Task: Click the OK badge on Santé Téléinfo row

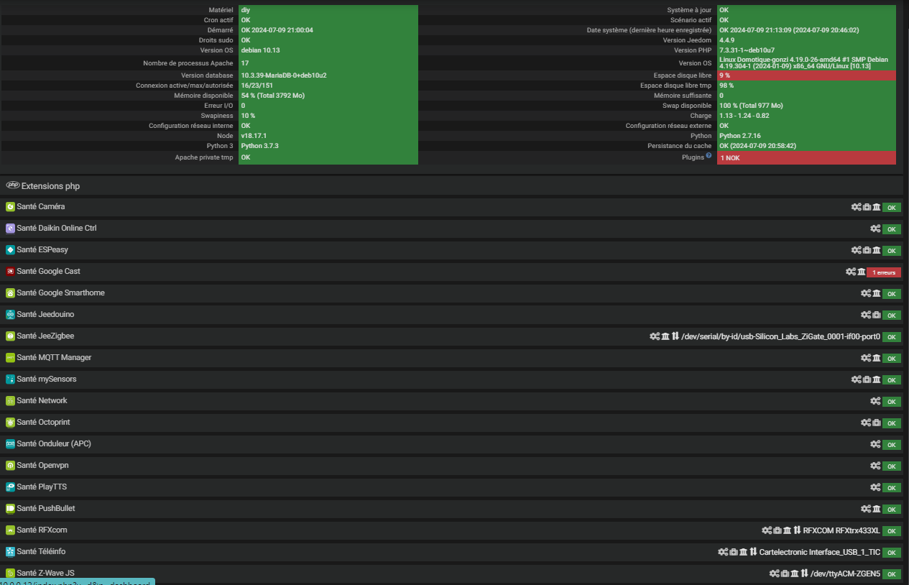Action: pos(892,553)
